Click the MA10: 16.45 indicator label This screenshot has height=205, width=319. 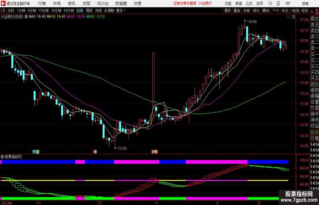click(56, 17)
